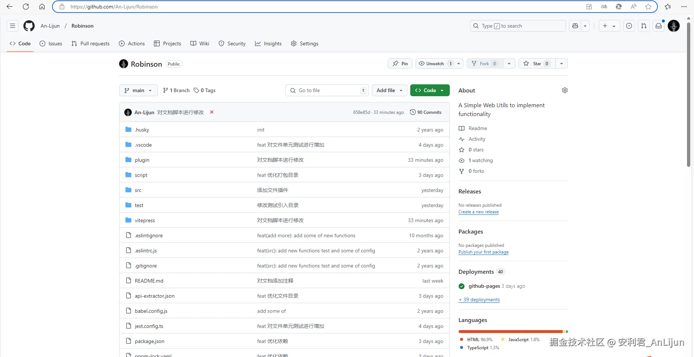Open the Issues tab
This screenshot has height=357, width=694.
click(x=51, y=43)
